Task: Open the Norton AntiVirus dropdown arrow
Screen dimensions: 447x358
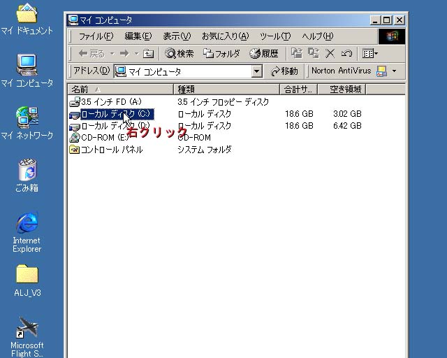Action: [394, 71]
